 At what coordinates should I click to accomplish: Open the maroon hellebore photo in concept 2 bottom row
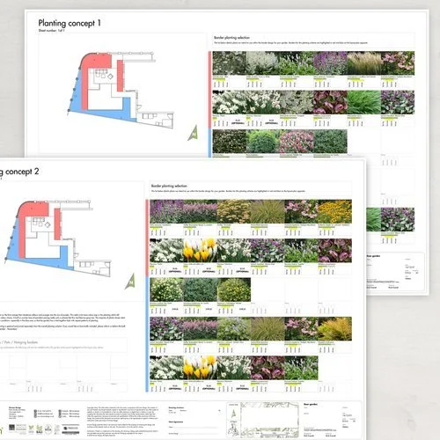[x=268, y=368]
